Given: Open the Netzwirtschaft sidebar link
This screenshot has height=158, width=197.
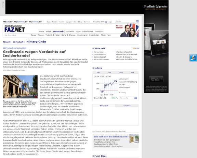Looking at the screenshot, I should click(100, 57).
